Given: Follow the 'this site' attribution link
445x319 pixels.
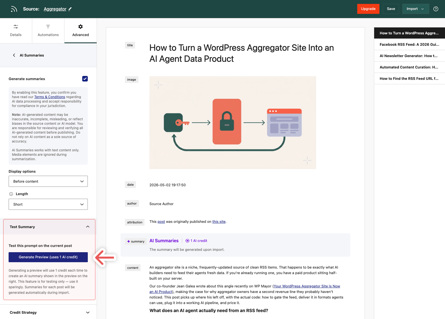Looking at the screenshot, I should point(219,222).
